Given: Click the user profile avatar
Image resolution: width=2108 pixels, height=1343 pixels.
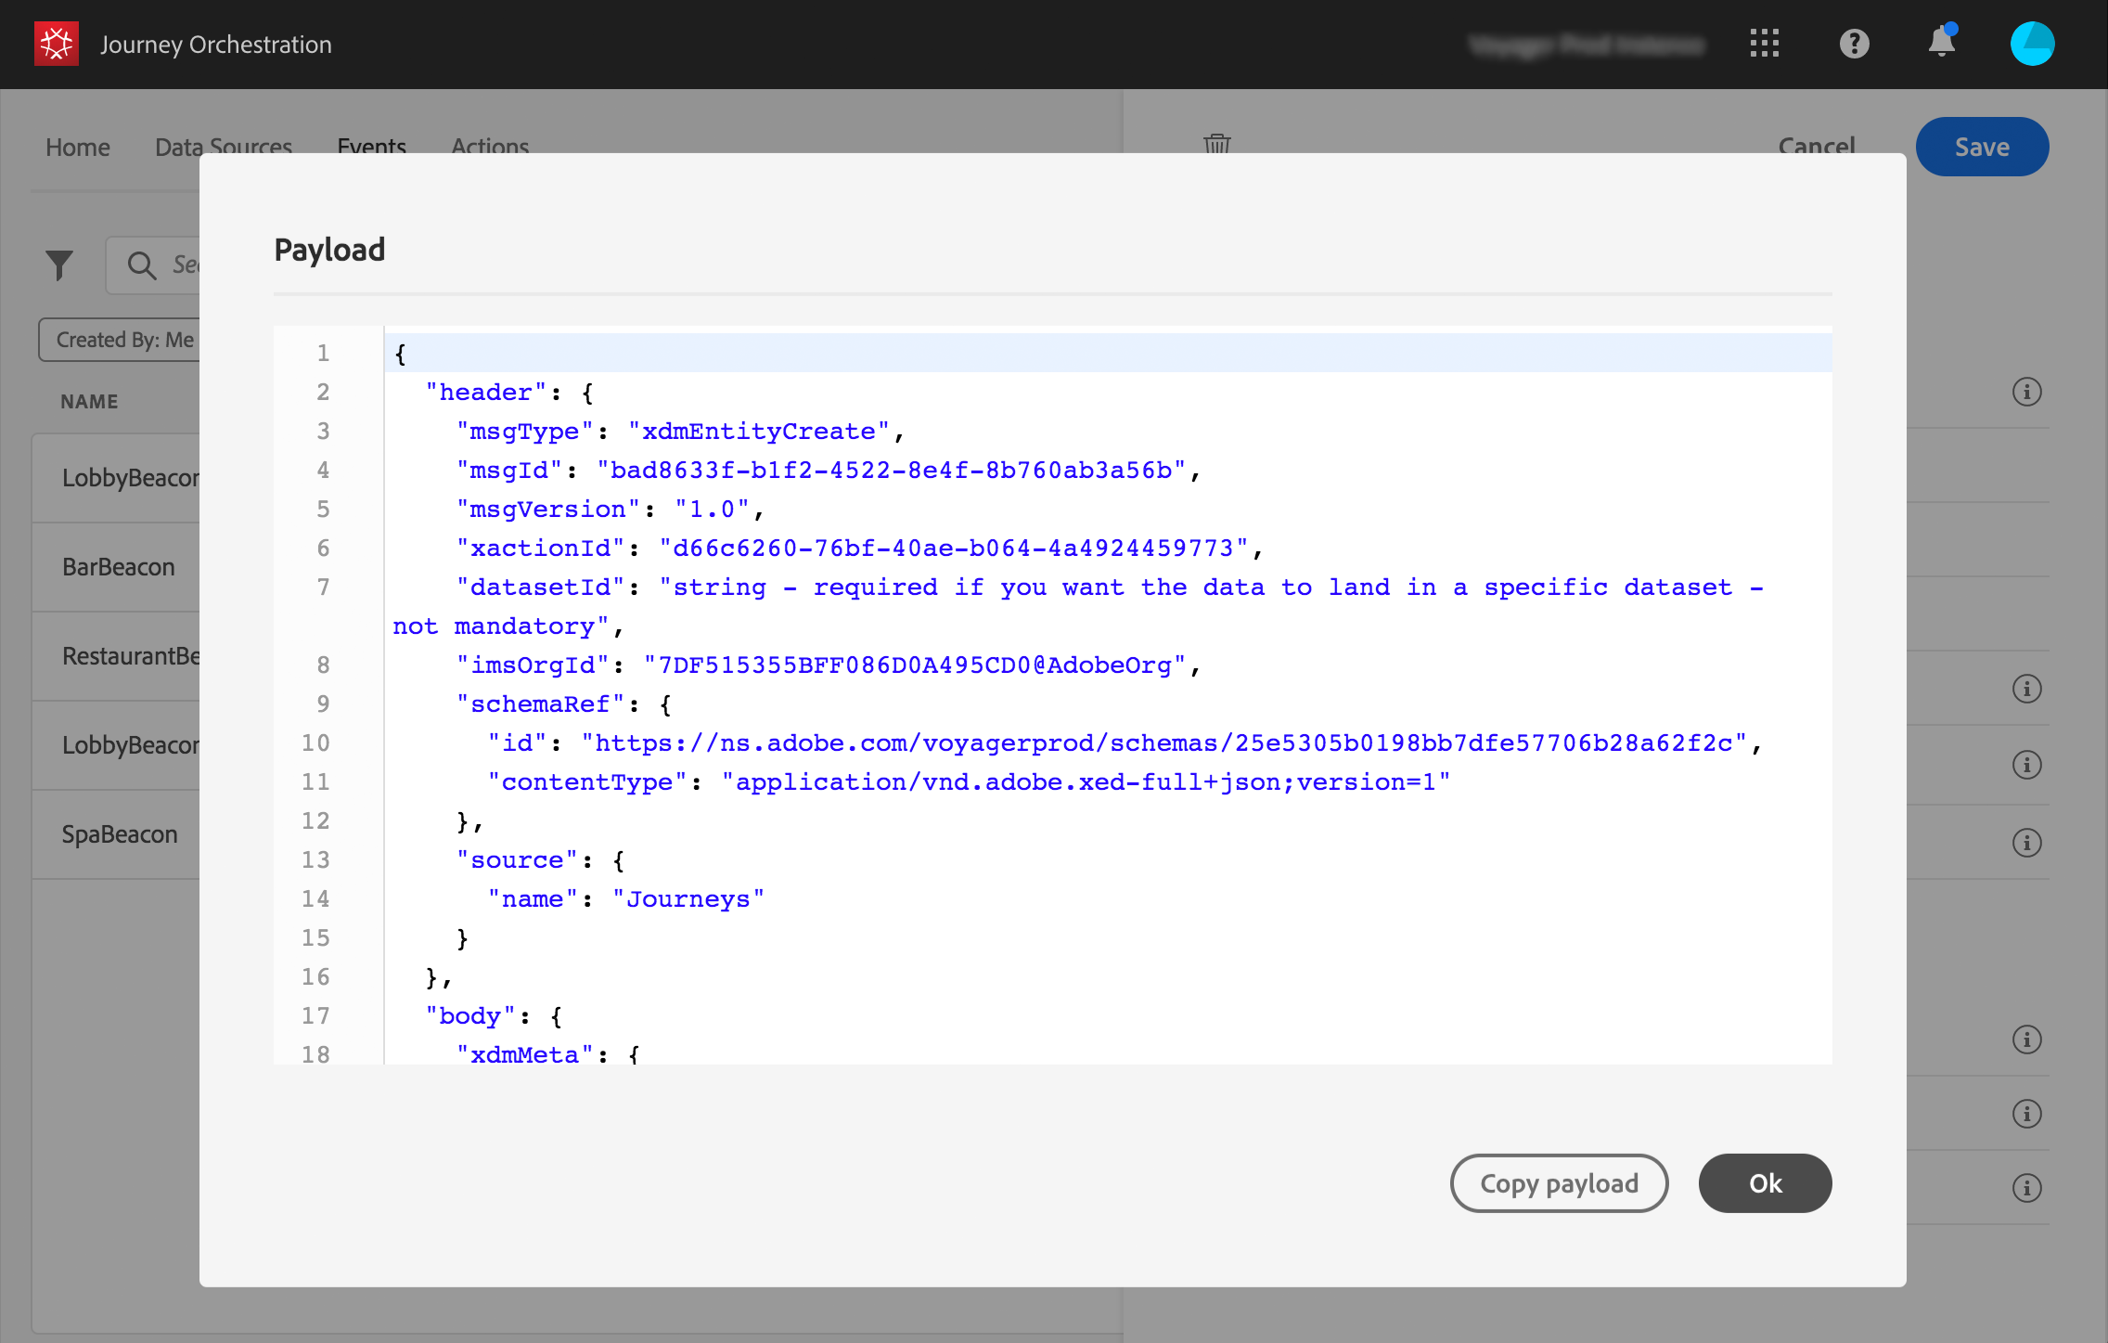Looking at the screenshot, I should click(2032, 44).
